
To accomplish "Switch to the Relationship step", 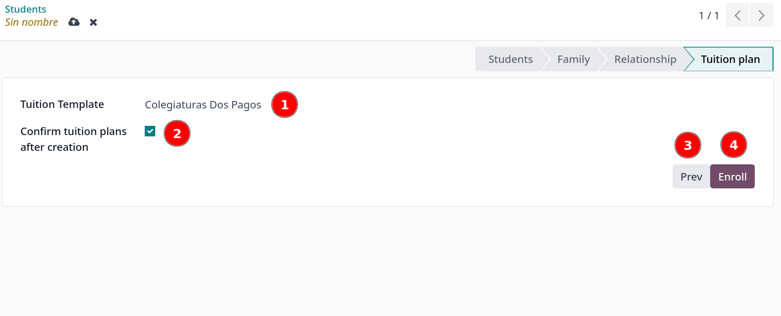I will point(645,59).
